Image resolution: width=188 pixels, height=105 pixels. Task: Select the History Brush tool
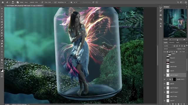(x=2, y=36)
